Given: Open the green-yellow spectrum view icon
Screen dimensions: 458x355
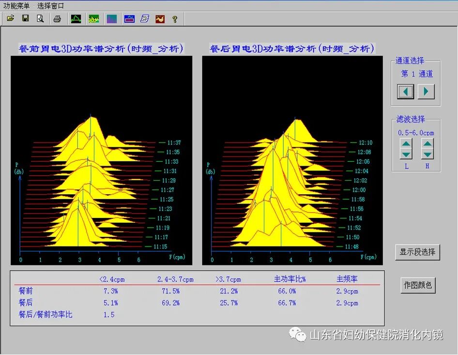Looking at the screenshot, I should [x=94, y=19].
